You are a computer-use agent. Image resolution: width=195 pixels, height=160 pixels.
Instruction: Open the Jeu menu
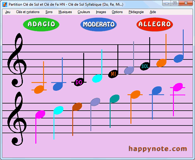pyautogui.click(x=8, y=12)
